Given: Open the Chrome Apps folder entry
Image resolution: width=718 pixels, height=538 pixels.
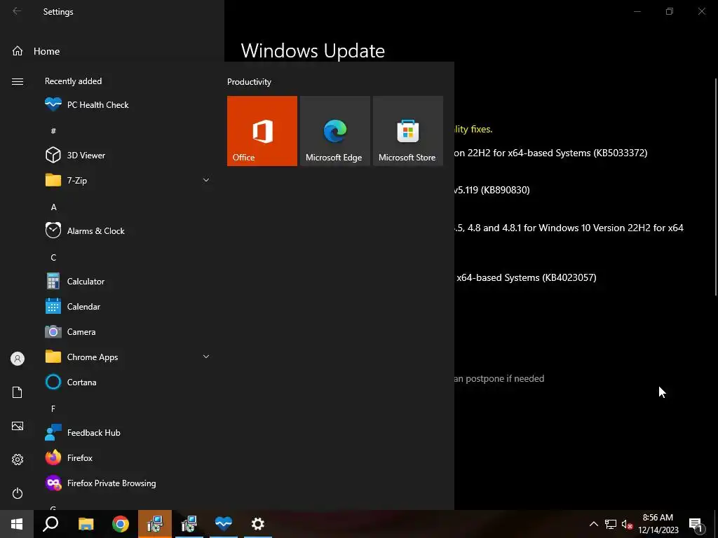Looking at the screenshot, I should click(128, 357).
